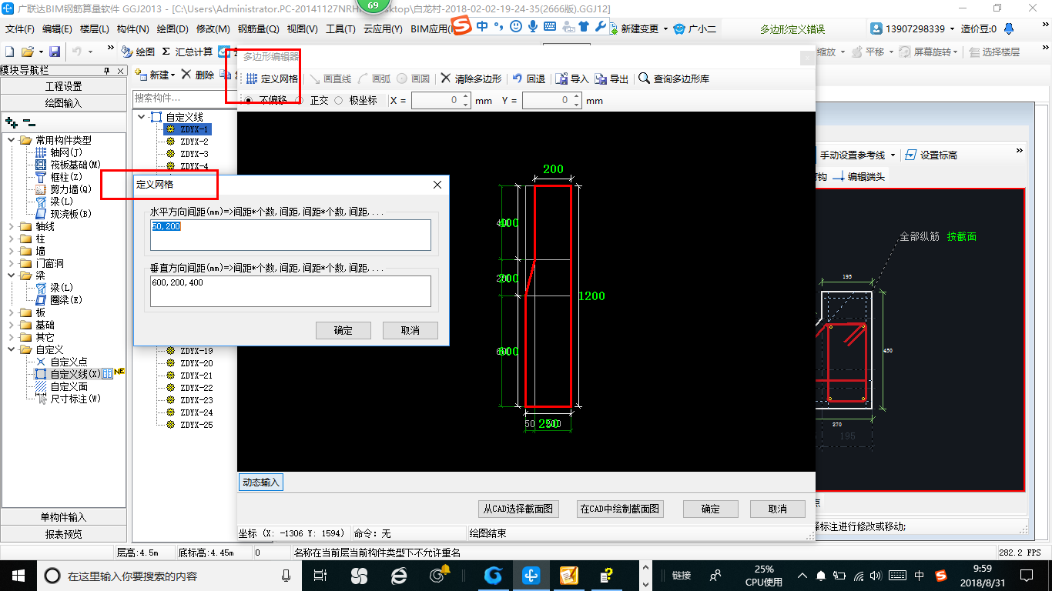Click the open folder icon in main toolbar
The height and width of the screenshot is (591, 1052).
coord(28,52)
